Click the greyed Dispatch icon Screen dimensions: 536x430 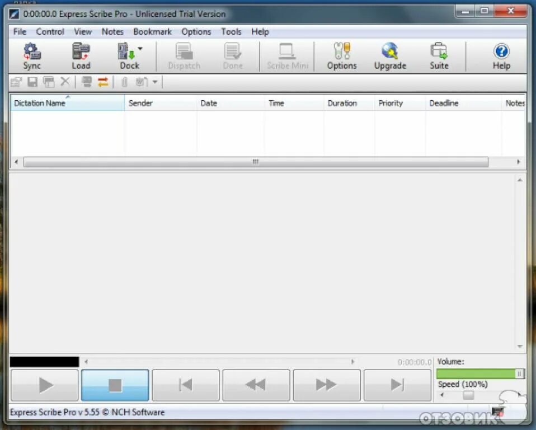tap(184, 56)
